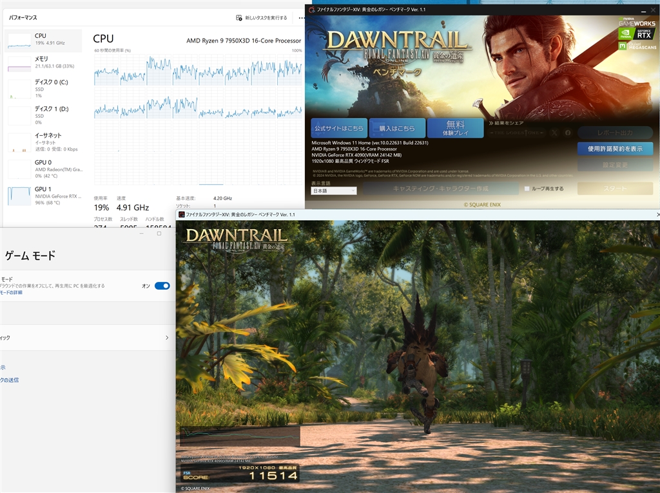Click the 無料体験プレイ button

(455, 128)
